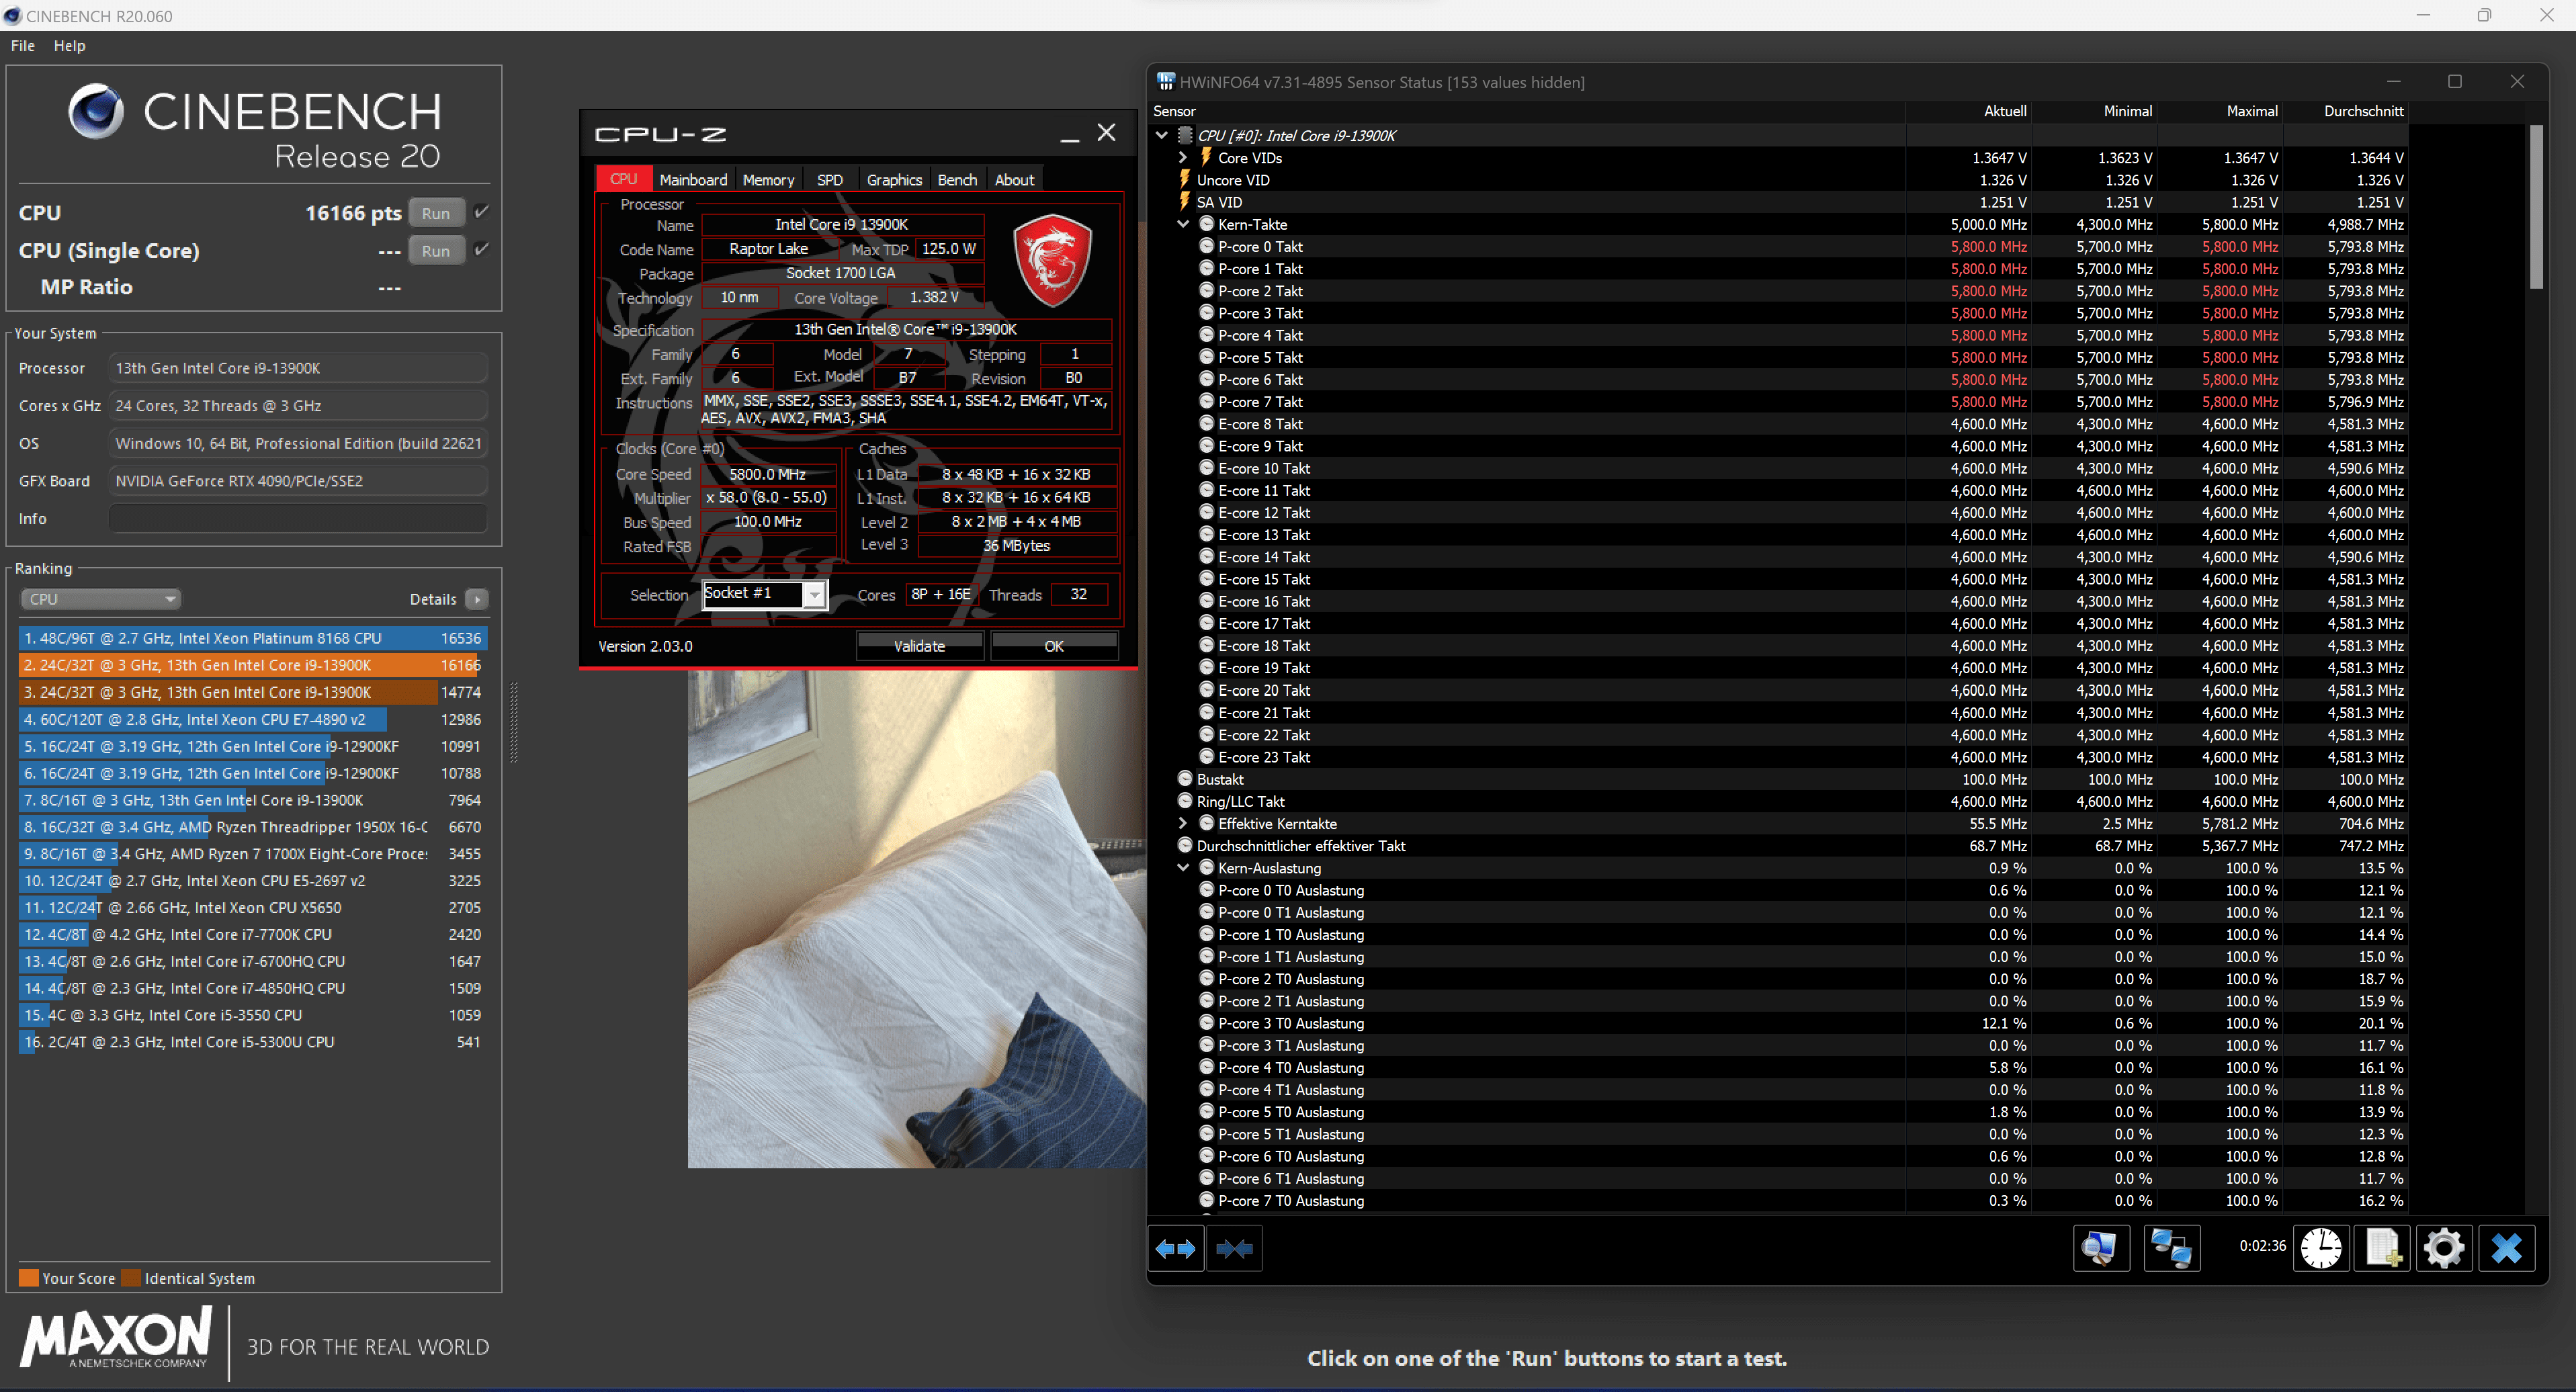Click the Cinebench panel divider grip dots
Image resolution: width=2576 pixels, height=1392 pixels.
click(514, 722)
